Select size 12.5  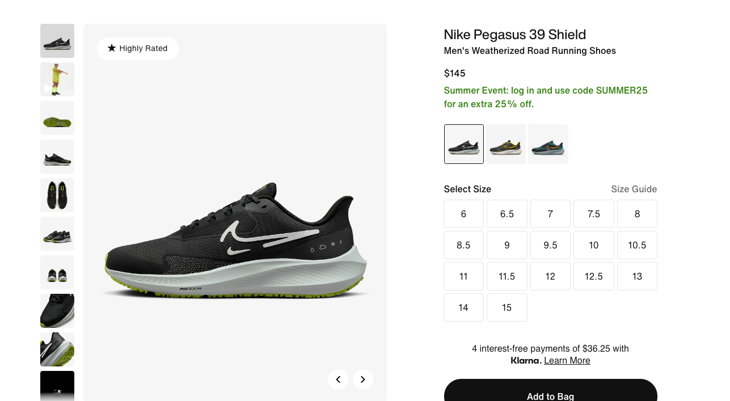(594, 276)
